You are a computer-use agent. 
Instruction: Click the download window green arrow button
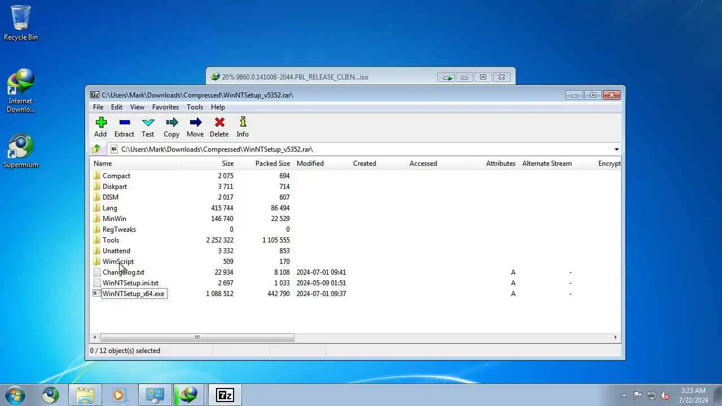click(447, 77)
